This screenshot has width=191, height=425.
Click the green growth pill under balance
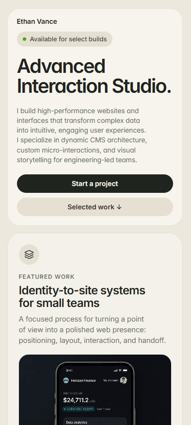(x=79, y=409)
